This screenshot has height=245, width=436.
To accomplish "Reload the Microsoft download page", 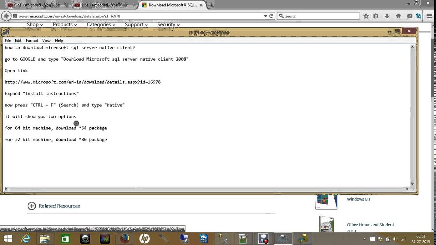I will (271, 16).
